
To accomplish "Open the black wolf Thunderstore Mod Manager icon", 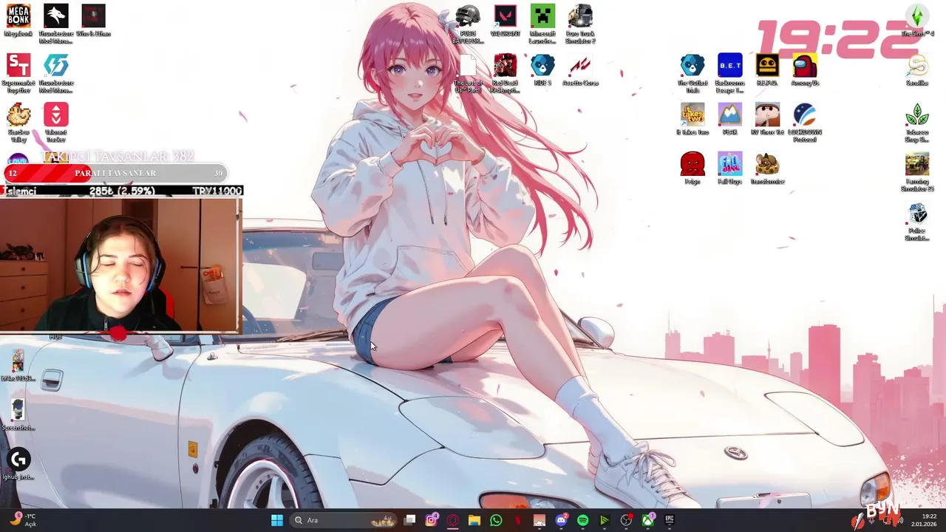I will pos(56,16).
